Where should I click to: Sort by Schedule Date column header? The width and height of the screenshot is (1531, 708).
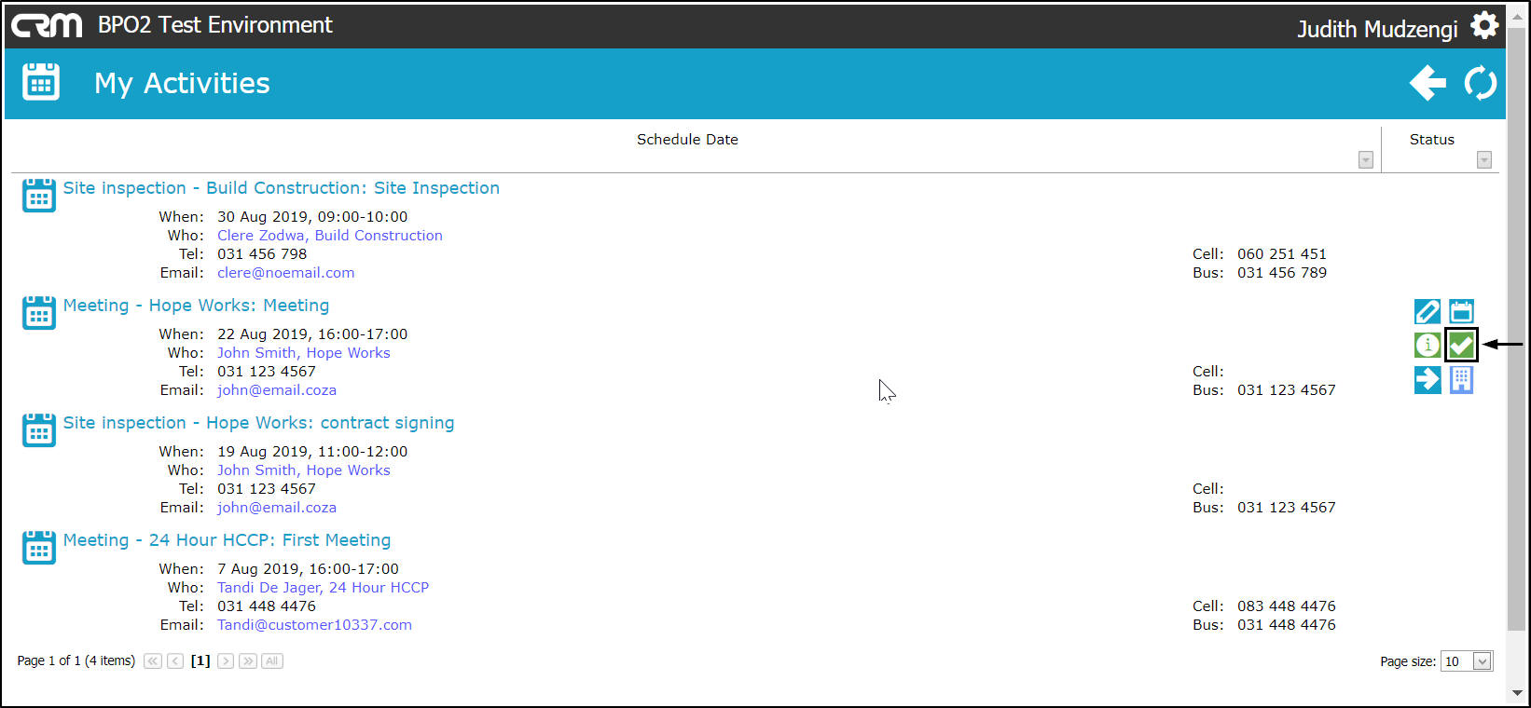[x=687, y=140]
